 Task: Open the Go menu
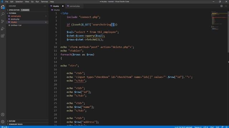(x=32, y=1)
